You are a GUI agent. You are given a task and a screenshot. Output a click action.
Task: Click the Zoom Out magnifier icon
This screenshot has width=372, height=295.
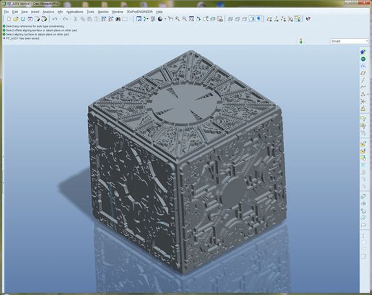[x=184, y=19]
